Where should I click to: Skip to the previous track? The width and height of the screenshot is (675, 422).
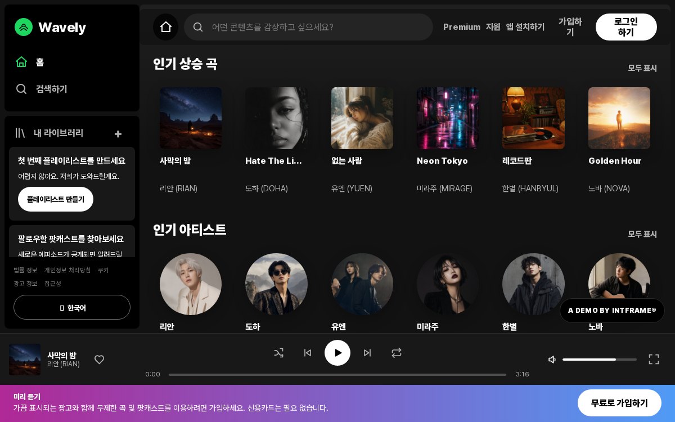pyautogui.click(x=308, y=353)
